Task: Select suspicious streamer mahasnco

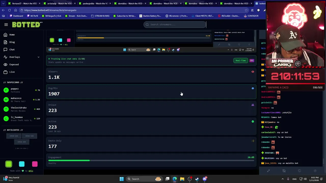Action: [22, 100]
